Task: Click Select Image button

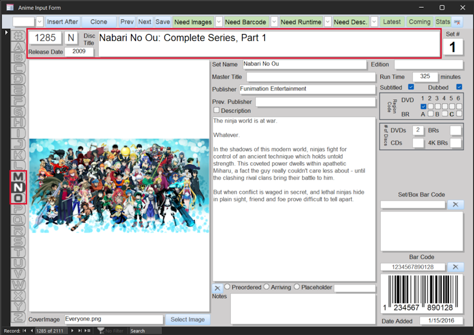Action: 188,319
